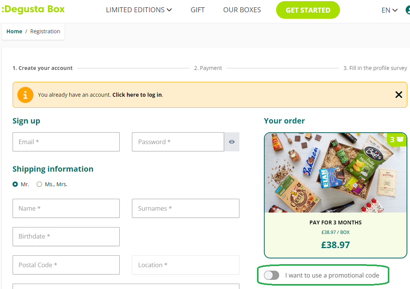Image resolution: width=410 pixels, height=289 pixels.
Task: Click the orange info icon
Action: click(x=25, y=95)
